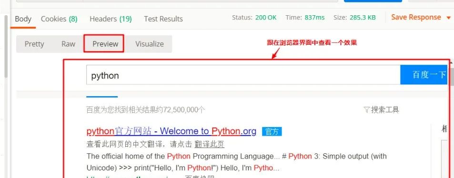The image size is (454, 178).
Task: Expand the Save Response dropdown arrow
Action: (448, 18)
